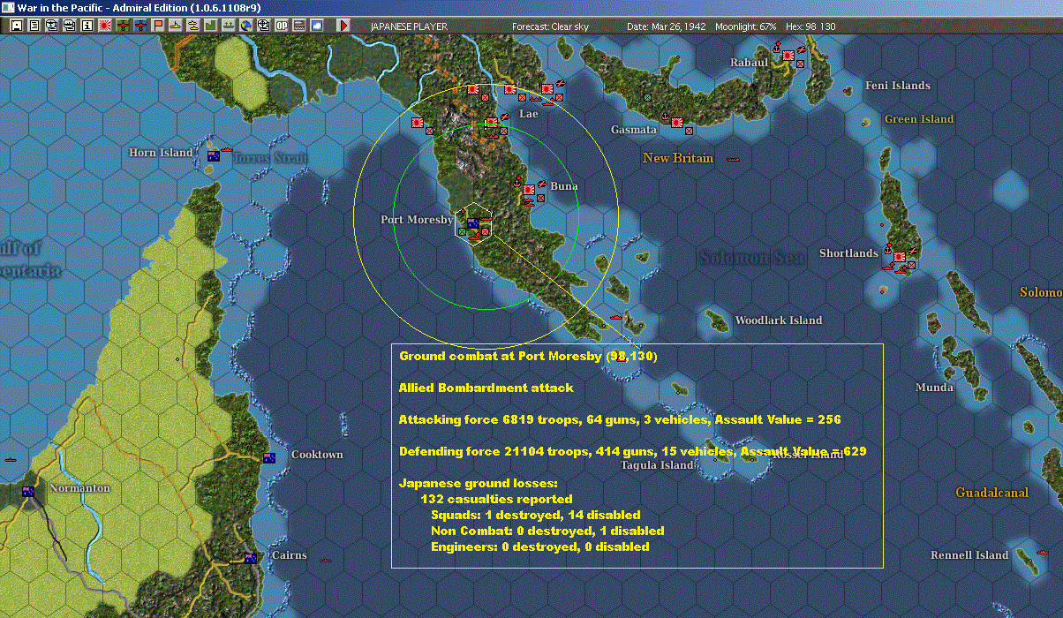Open the OP toolbar button
This screenshot has width=1063, height=618.
tap(281, 26)
